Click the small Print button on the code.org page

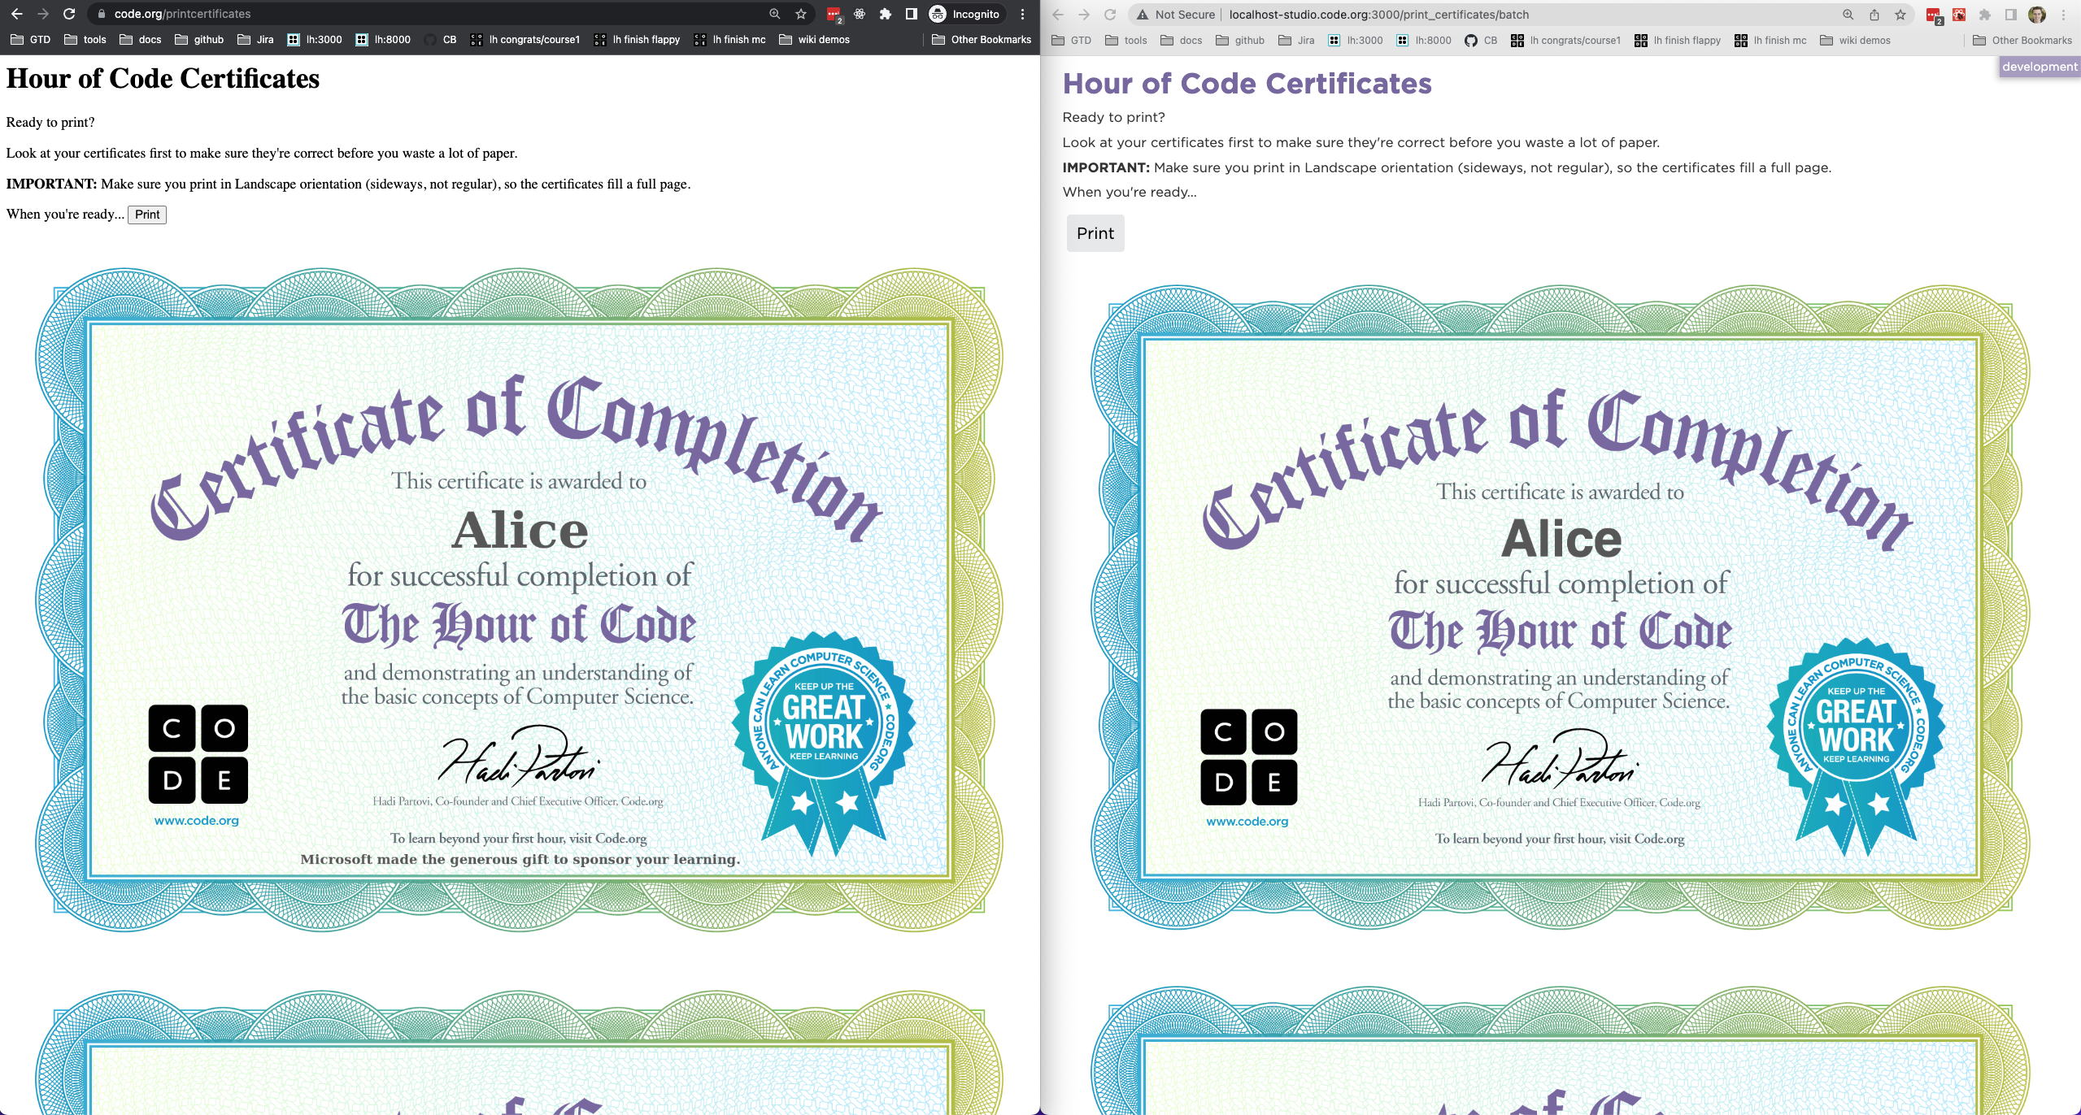pyautogui.click(x=147, y=215)
